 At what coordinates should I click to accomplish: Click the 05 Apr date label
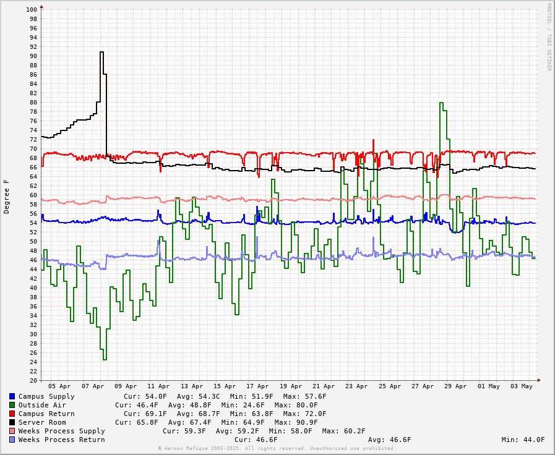tap(59, 386)
